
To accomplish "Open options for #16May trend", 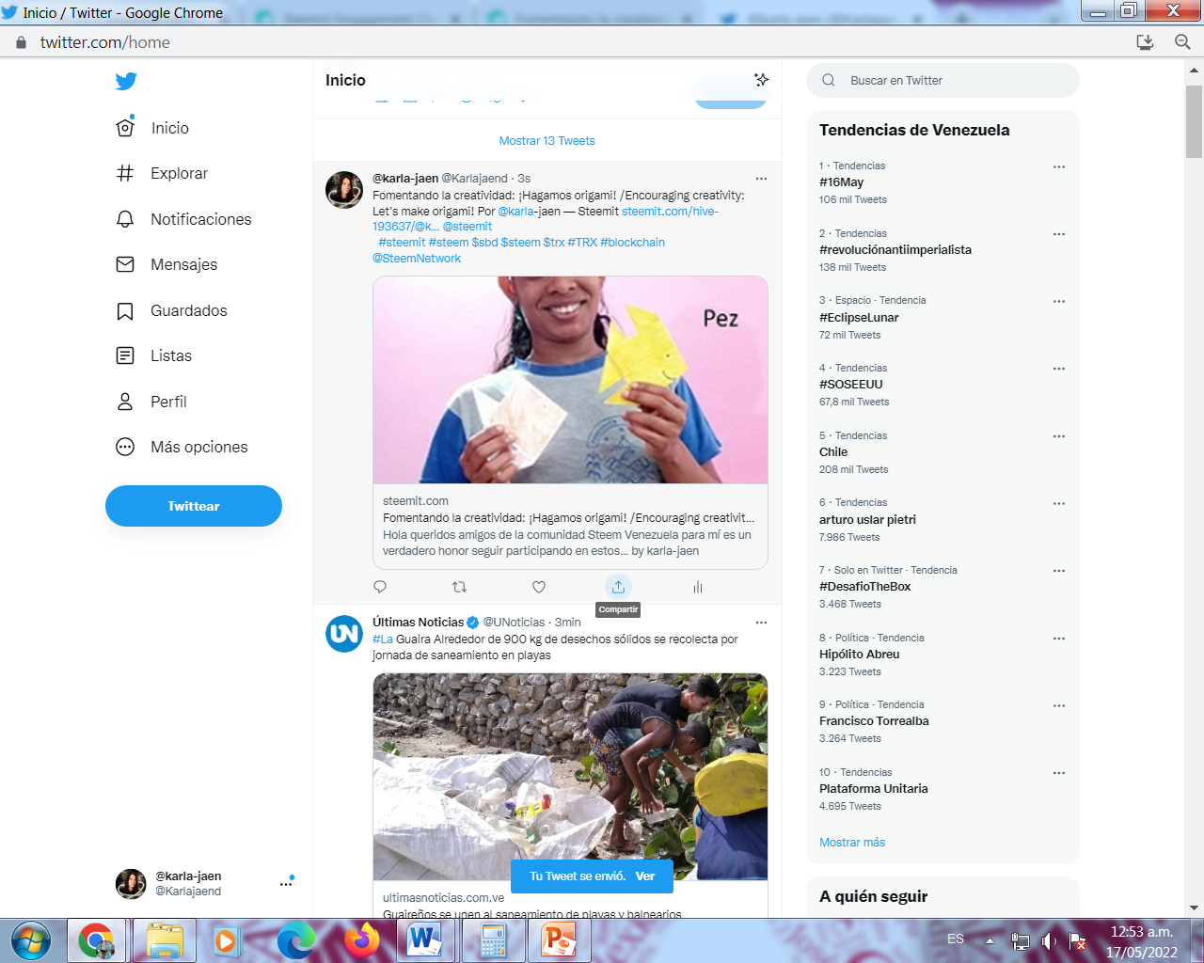I will [x=1058, y=166].
